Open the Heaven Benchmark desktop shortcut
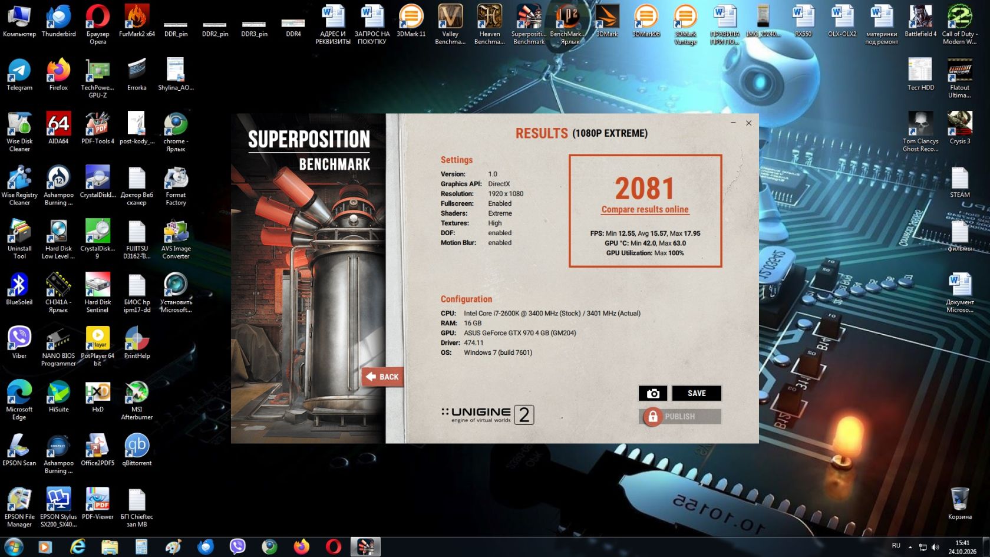The height and width of the screenshot is (557, 990). pos(490,25)
